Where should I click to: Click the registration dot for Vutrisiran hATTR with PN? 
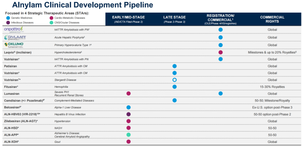(x=221, y=59)
